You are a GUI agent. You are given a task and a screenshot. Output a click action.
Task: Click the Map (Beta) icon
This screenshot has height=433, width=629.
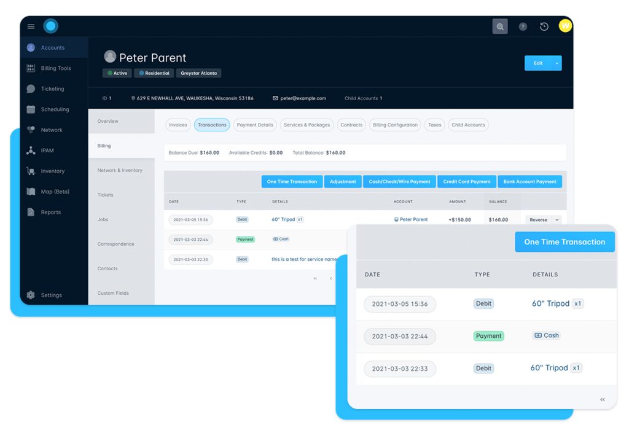31,191
